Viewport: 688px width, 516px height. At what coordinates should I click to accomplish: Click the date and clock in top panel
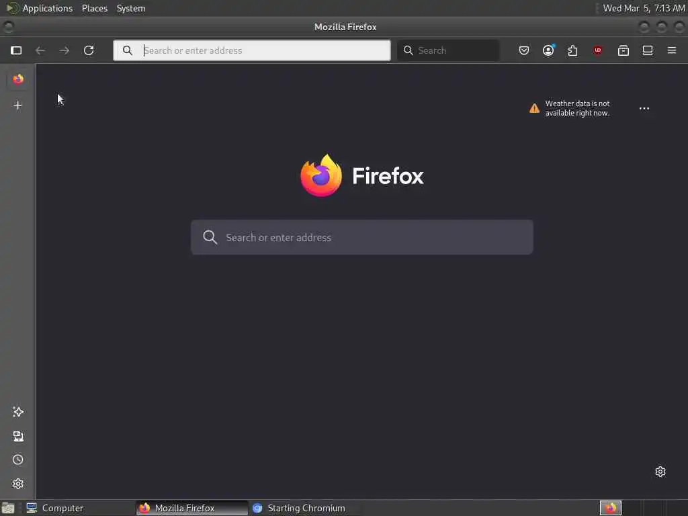tap(644, 8)
